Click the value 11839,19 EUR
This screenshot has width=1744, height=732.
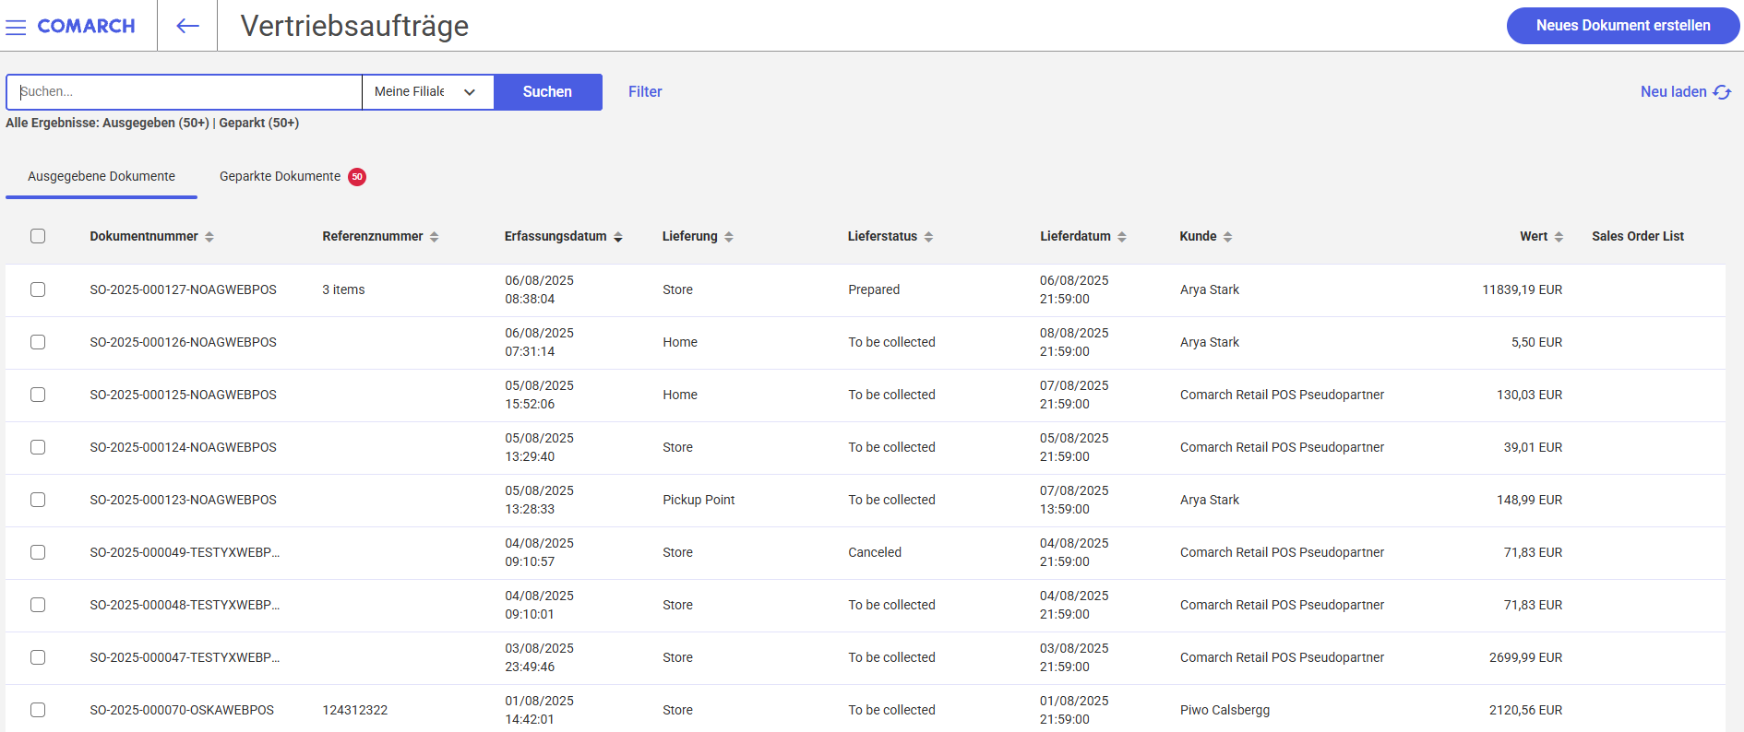pyautogui.click(x=1522, y=289)
